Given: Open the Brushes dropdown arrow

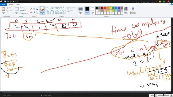Looking at the screenshot, I should click(42, 14).
